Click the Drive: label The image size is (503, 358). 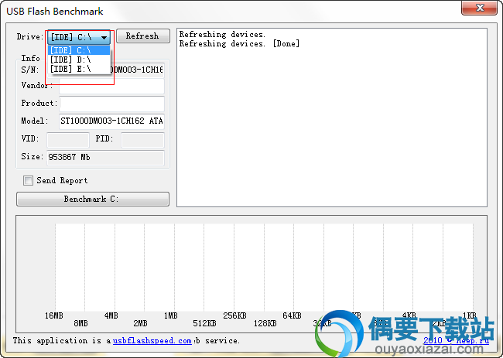[x=30, y=36]
